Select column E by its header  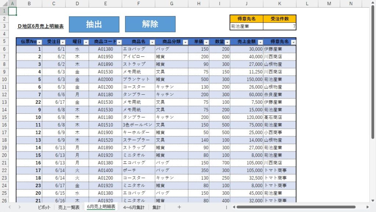coord(105,4)
